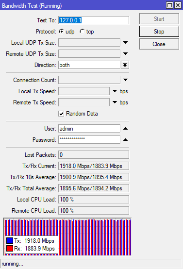The image size is (183, 269).
Task: Click the Connection Count field
Action: [x=89, y=80]
